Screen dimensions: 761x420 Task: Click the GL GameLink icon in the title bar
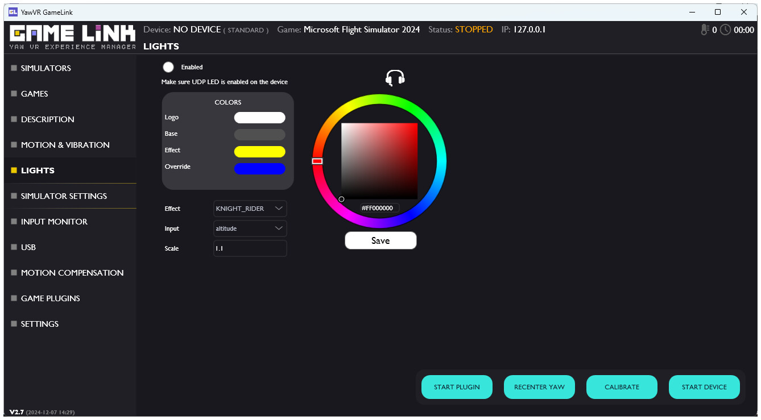13,11
